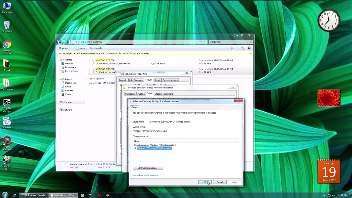The height and width of the screenshot is (198, 352).
Task: Click Chrome icon in taskbar
Action: click(x=108, y=195)
